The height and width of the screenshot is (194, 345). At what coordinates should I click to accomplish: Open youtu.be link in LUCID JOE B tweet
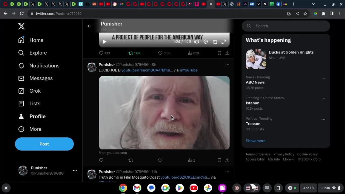tap(147, 70)
